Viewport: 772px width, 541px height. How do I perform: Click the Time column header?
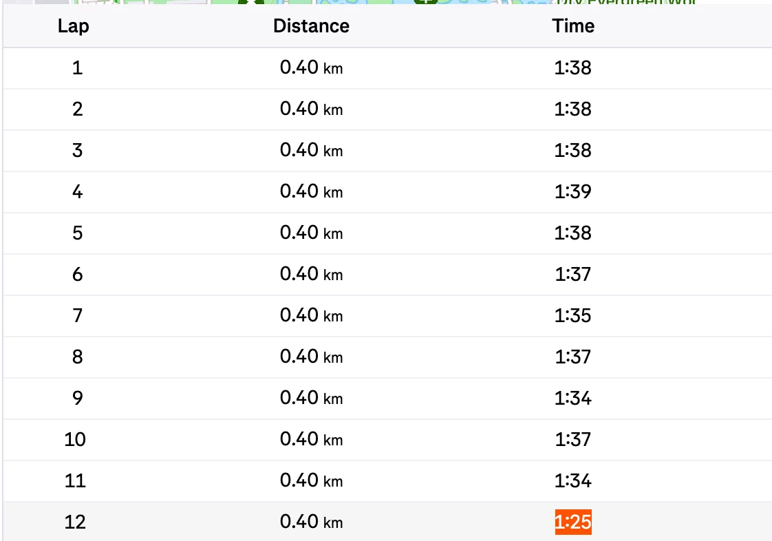point(573,26)
